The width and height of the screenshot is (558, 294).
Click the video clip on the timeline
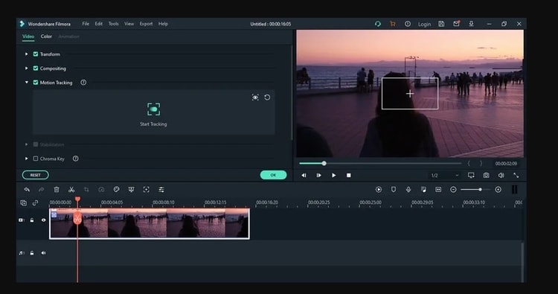150,223
